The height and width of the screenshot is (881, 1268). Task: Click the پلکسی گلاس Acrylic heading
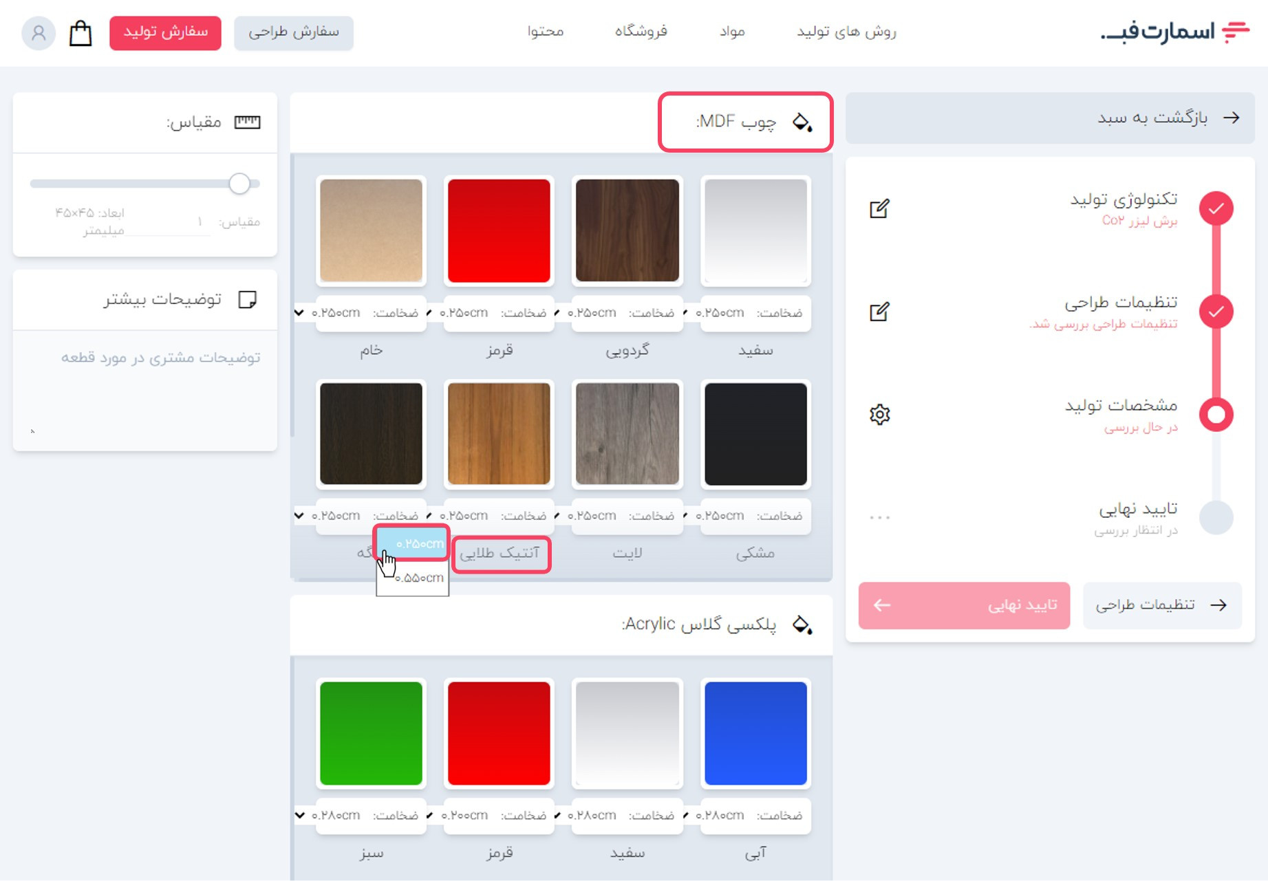pos(700,624)
